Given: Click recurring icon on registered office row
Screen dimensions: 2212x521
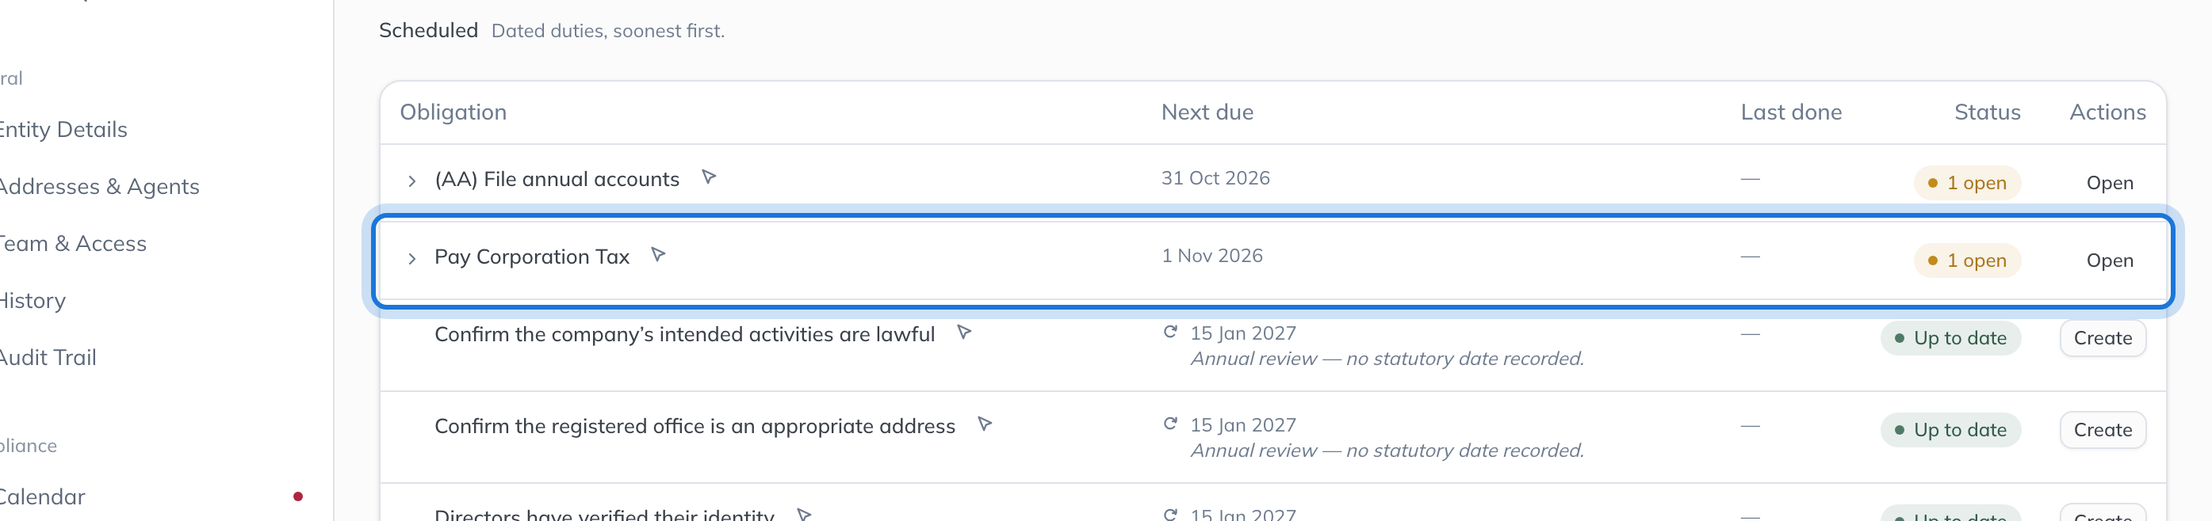Looking at the screenshot, I should click(1169, 424).
